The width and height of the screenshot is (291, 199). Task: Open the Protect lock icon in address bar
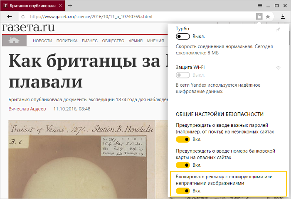(259, 17)
